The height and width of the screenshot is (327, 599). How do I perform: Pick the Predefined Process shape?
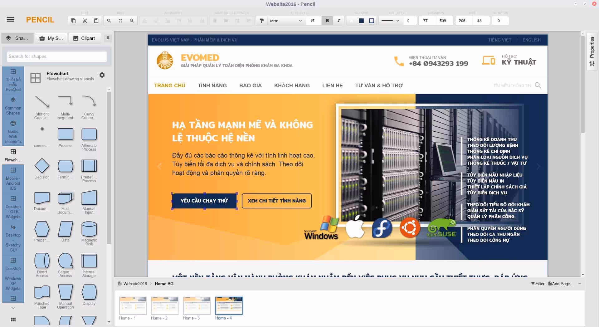click(89, 171)
